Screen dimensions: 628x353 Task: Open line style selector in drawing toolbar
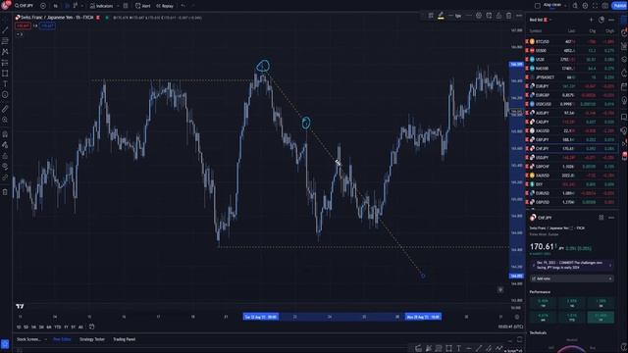pyautogui.click(x=469, y=16)
